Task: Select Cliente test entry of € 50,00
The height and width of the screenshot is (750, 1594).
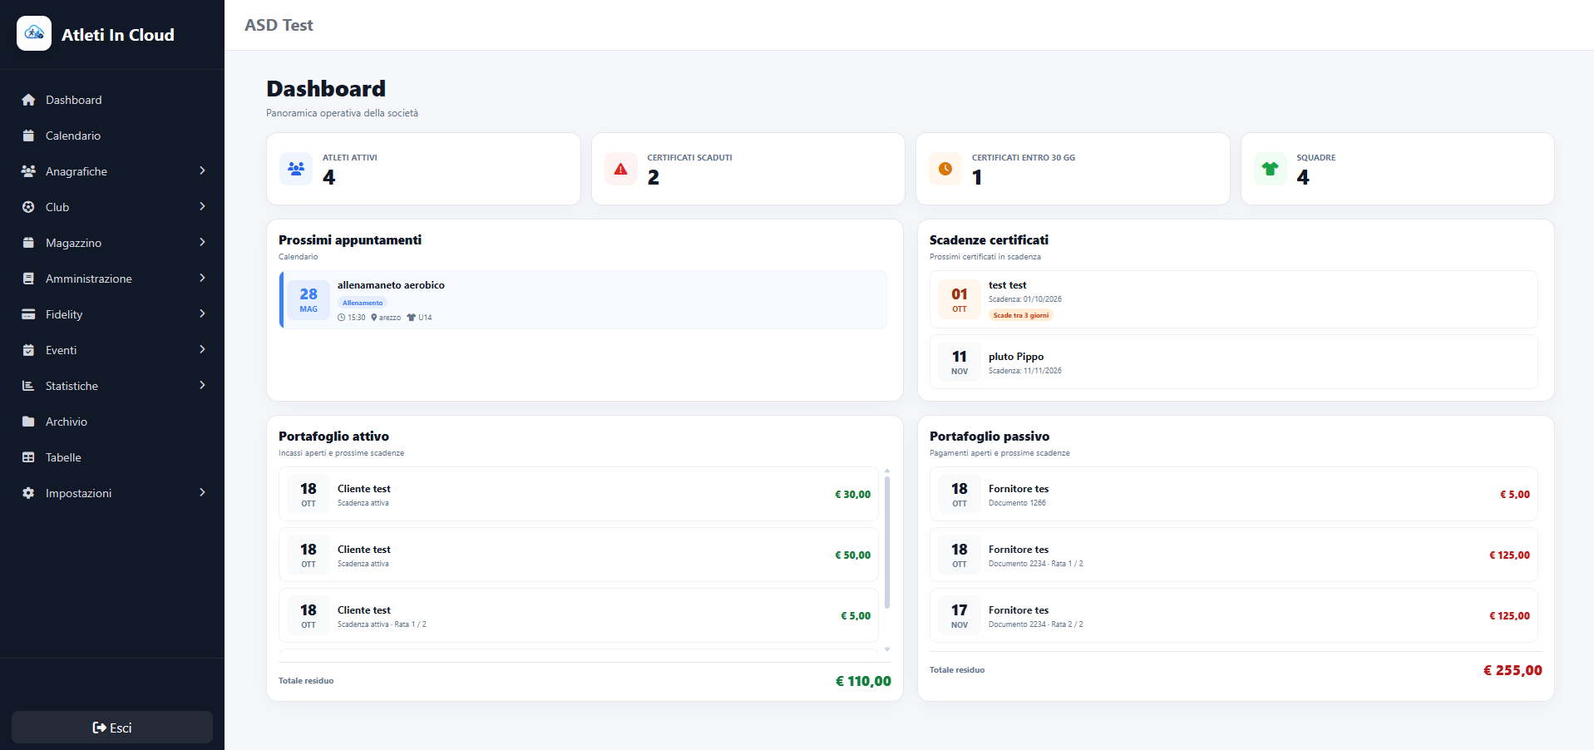Action: click(579, 555)
